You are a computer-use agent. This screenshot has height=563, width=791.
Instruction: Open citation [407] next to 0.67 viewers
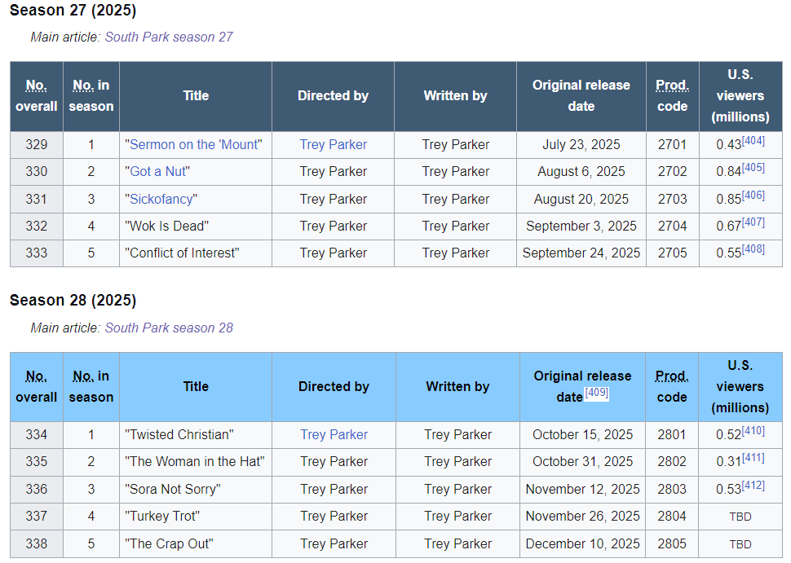[753, 222]
